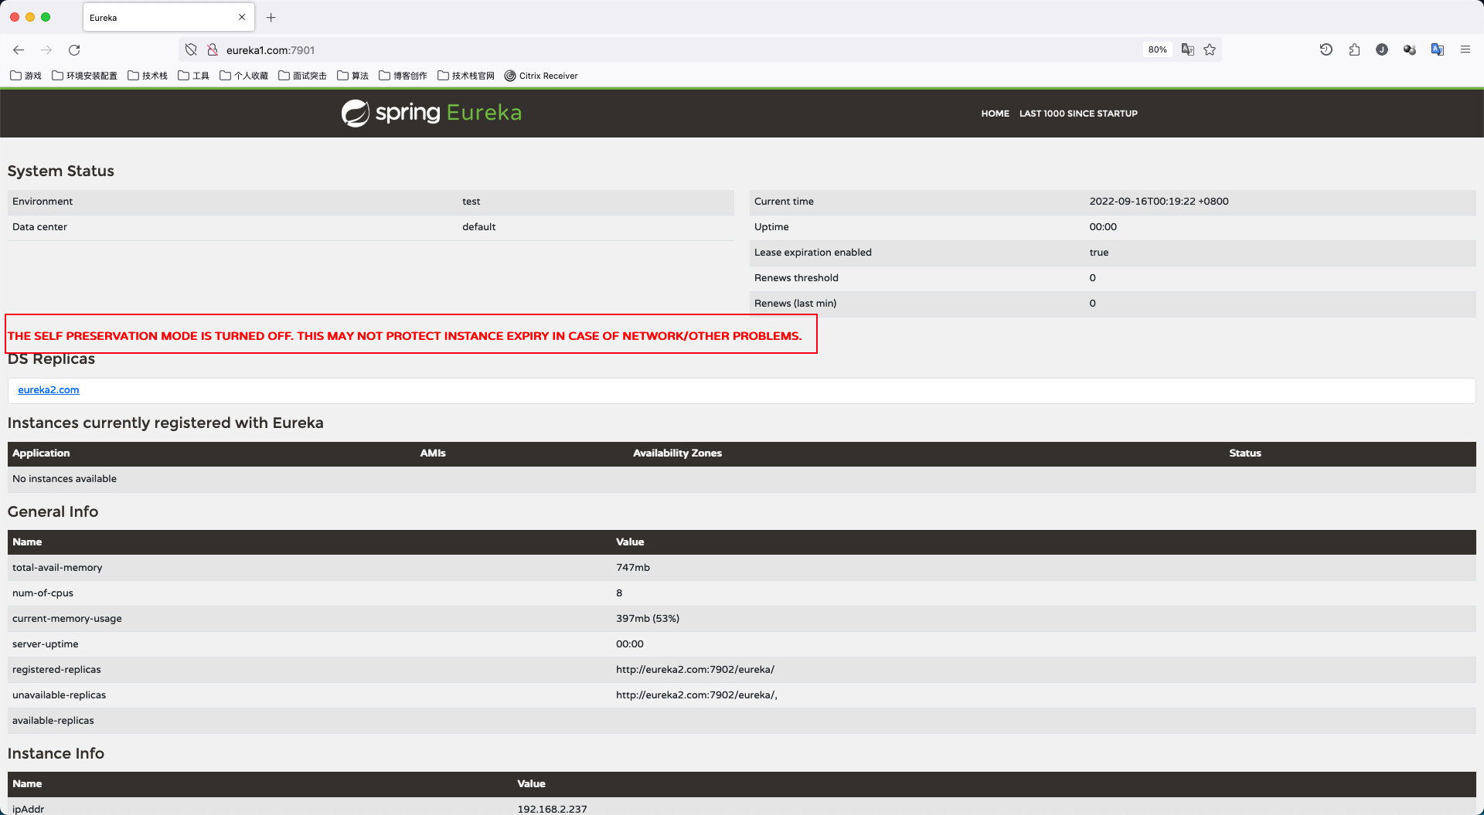Click the num-of-cpus row label

[43, 593]
